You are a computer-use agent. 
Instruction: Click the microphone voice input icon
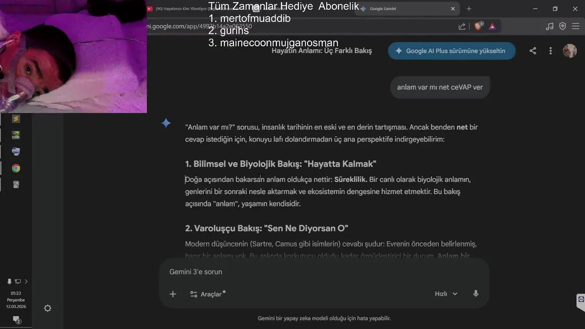(x=476, y=294)
